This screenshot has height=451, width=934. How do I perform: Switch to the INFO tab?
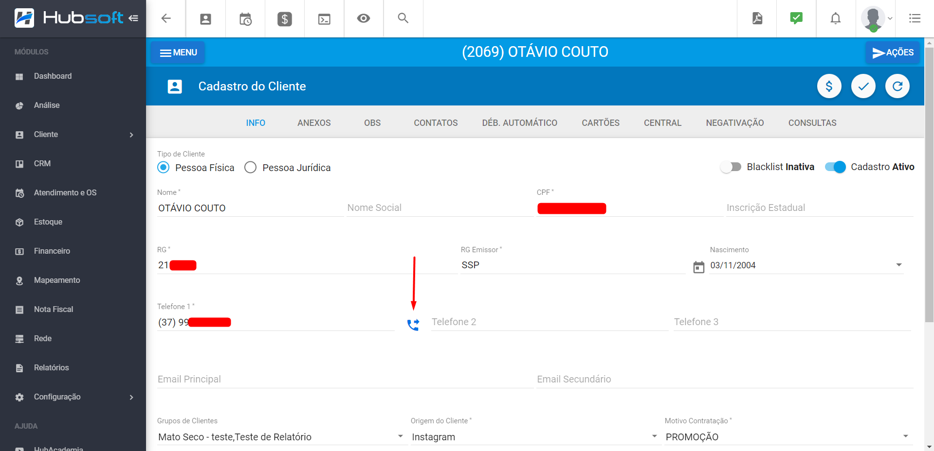click(256, 123)
